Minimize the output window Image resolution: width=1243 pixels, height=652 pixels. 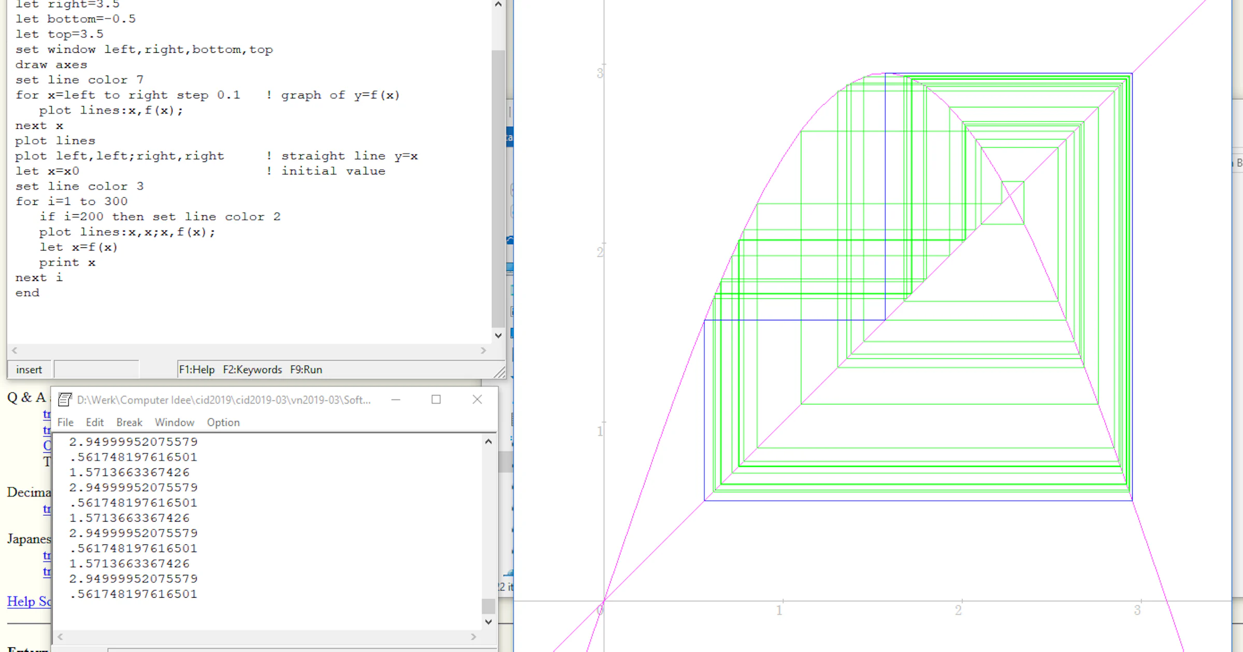click(x=396, y=399)
